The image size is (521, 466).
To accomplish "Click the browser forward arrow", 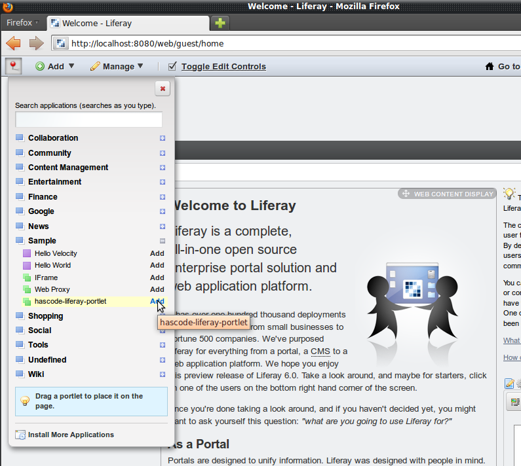I will click(x=36, y=43).
